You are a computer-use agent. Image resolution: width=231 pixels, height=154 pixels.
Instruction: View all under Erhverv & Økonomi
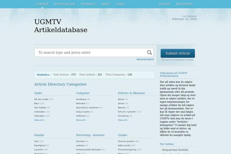(123, 120)
